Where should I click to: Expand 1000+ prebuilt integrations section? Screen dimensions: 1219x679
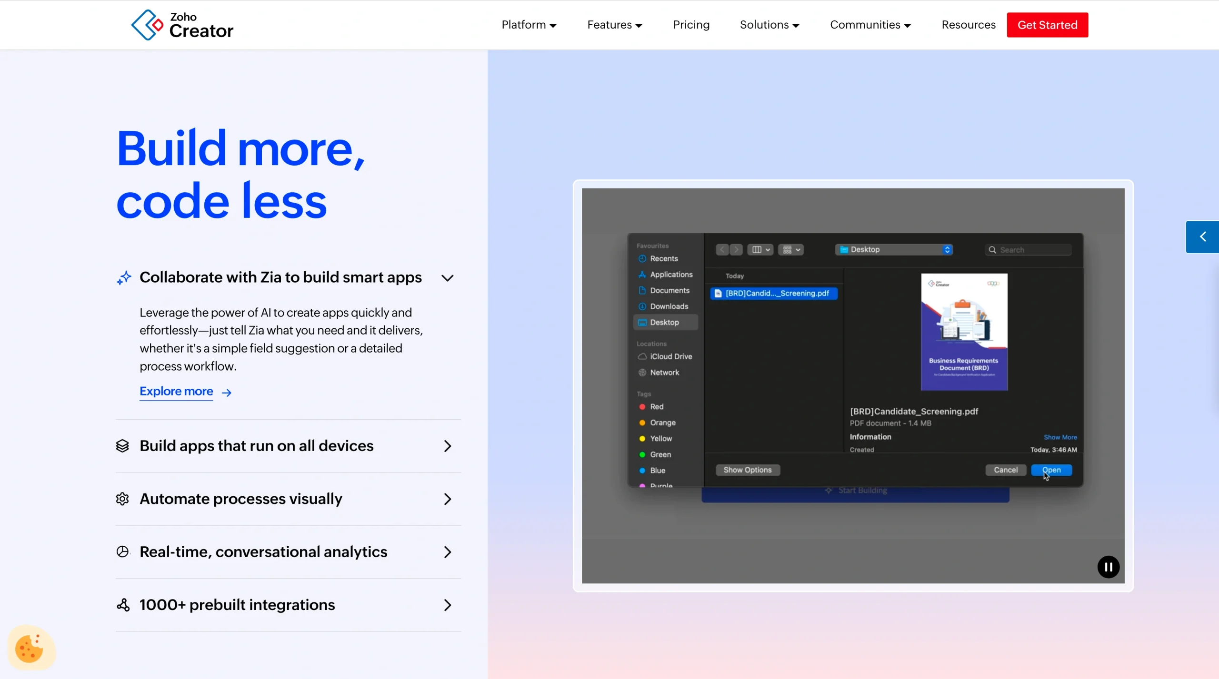447,605
